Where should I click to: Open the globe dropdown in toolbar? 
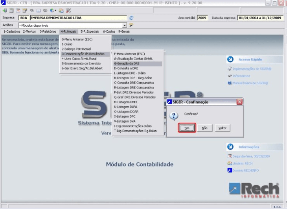[53, 11]
